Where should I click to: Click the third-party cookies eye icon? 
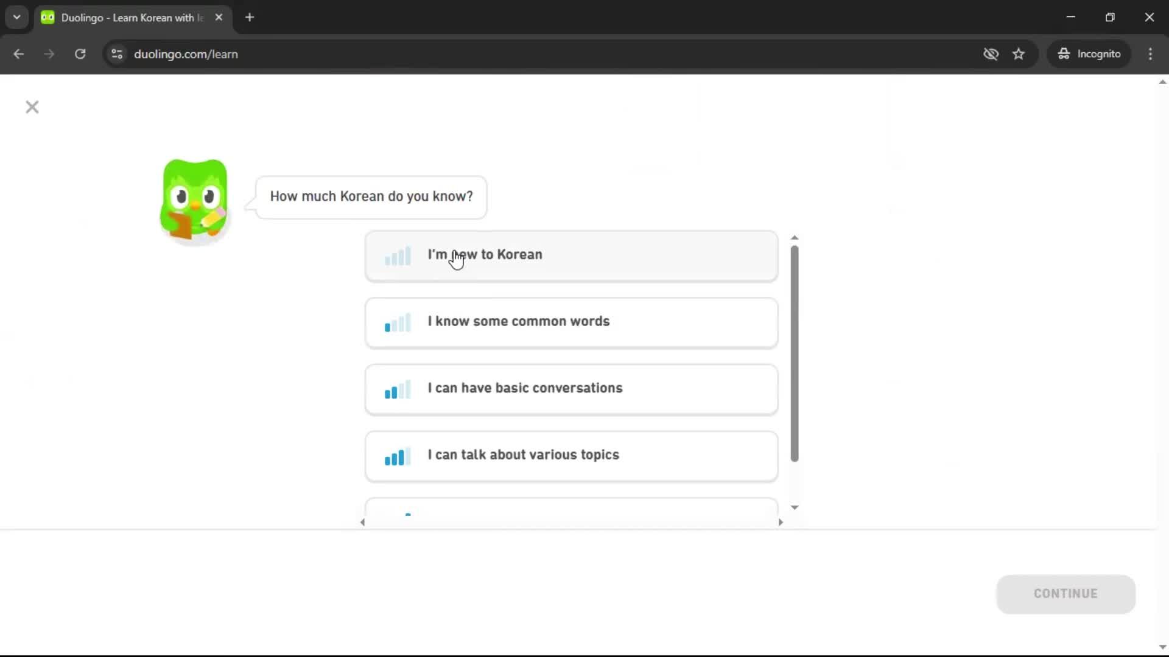tap(991, 54)
